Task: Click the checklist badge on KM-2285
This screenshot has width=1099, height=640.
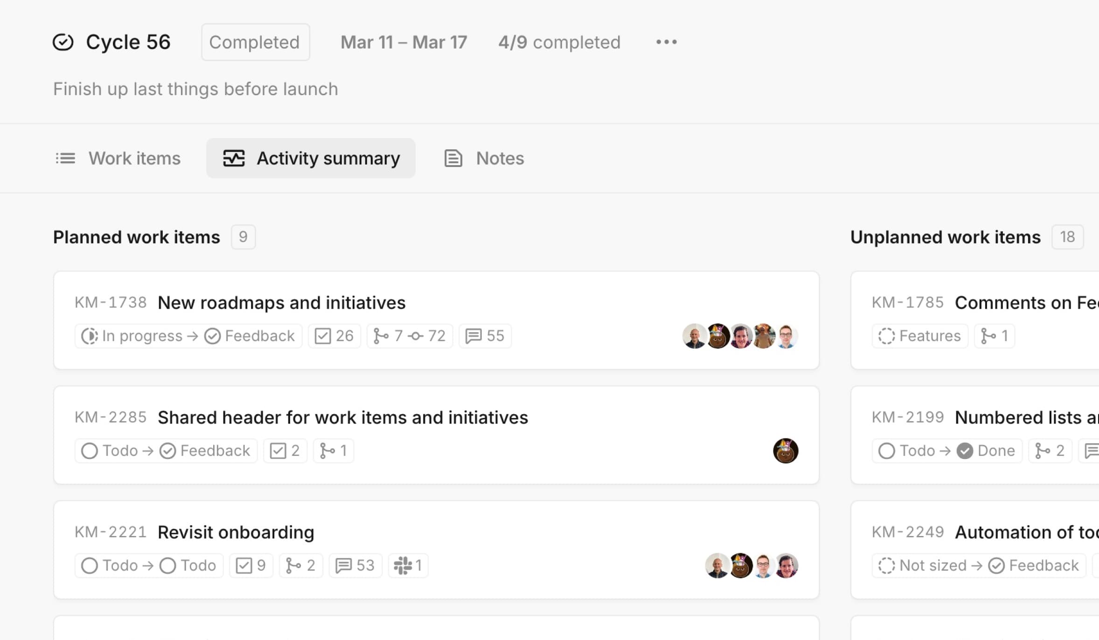Action: pyautogui.click(x=285, y=451)
